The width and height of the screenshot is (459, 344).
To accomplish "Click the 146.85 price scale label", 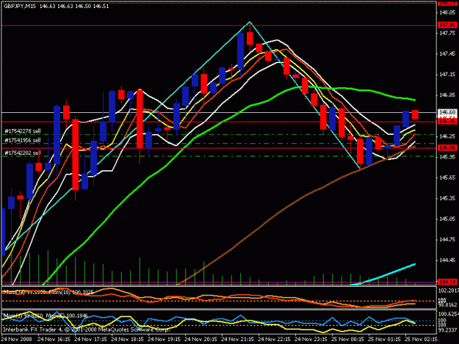I will tap(447, 95).
